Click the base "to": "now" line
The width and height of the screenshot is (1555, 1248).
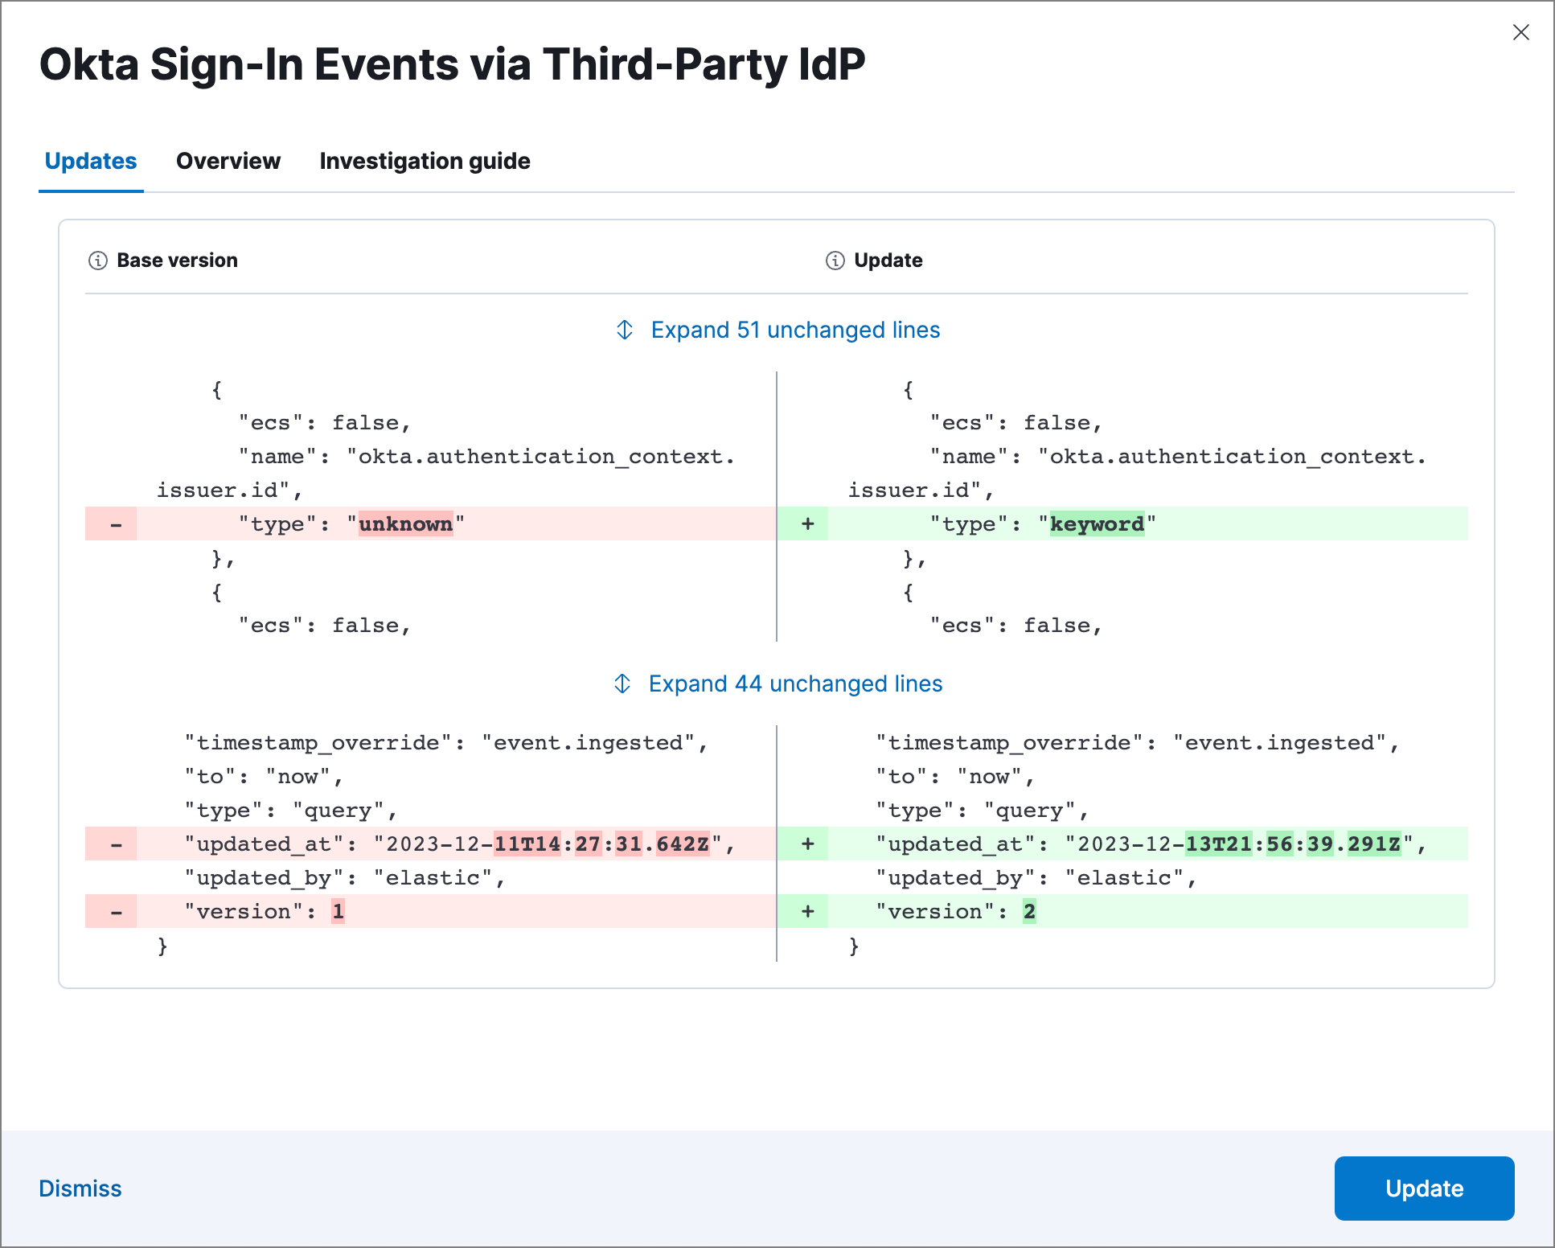coord(264,776)
